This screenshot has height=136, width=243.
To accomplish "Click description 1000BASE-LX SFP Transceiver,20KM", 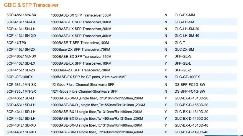I will click(x=81, y=29).
